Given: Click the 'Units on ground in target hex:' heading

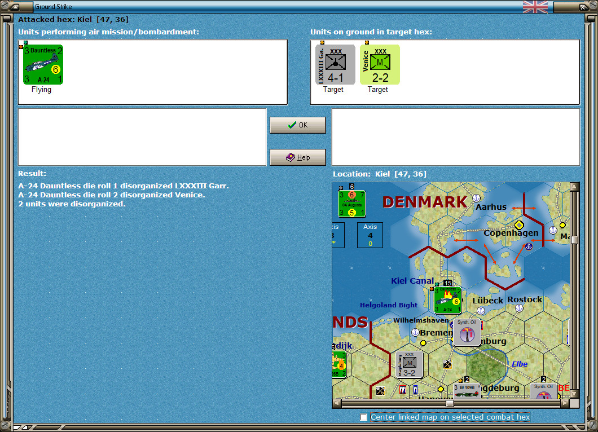Looking at the screenshot, I should pos(371,32).
